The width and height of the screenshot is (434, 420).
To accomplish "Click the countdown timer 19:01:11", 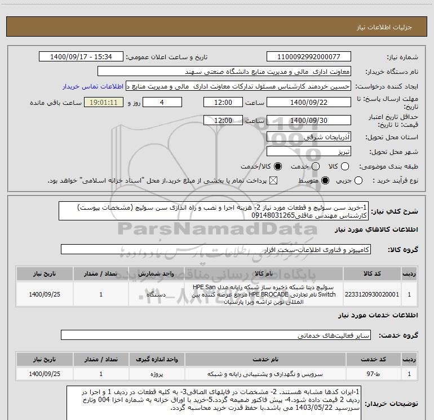I will pos(104,102).
